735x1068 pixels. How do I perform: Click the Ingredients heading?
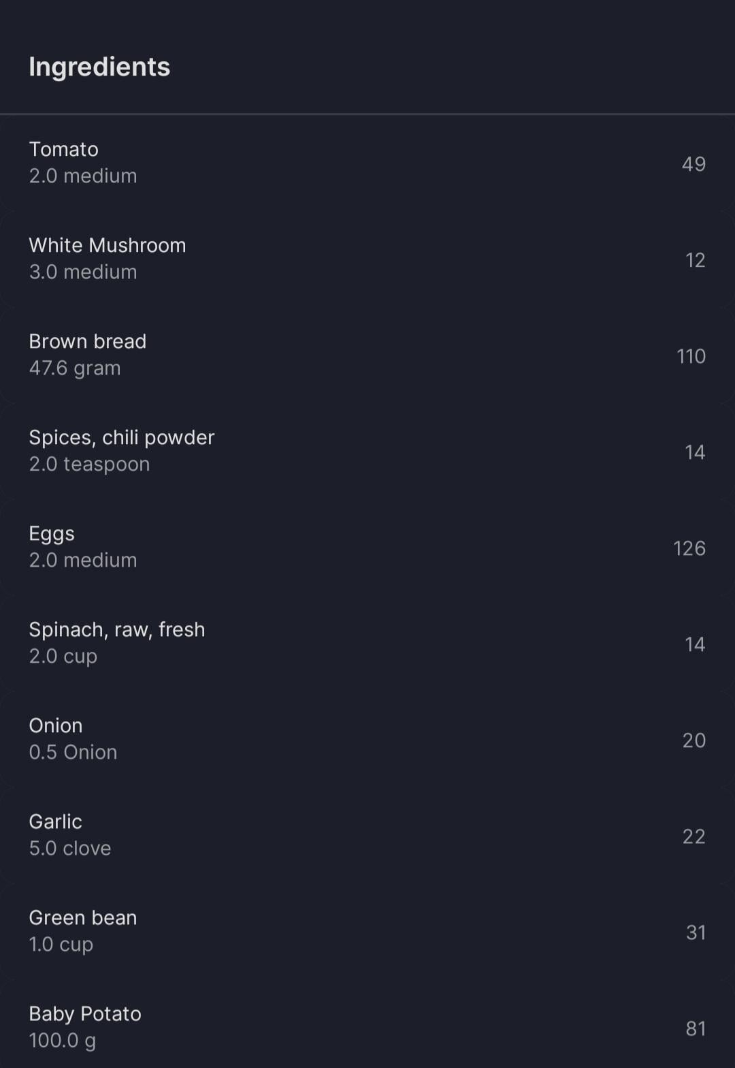coord(99,67)
